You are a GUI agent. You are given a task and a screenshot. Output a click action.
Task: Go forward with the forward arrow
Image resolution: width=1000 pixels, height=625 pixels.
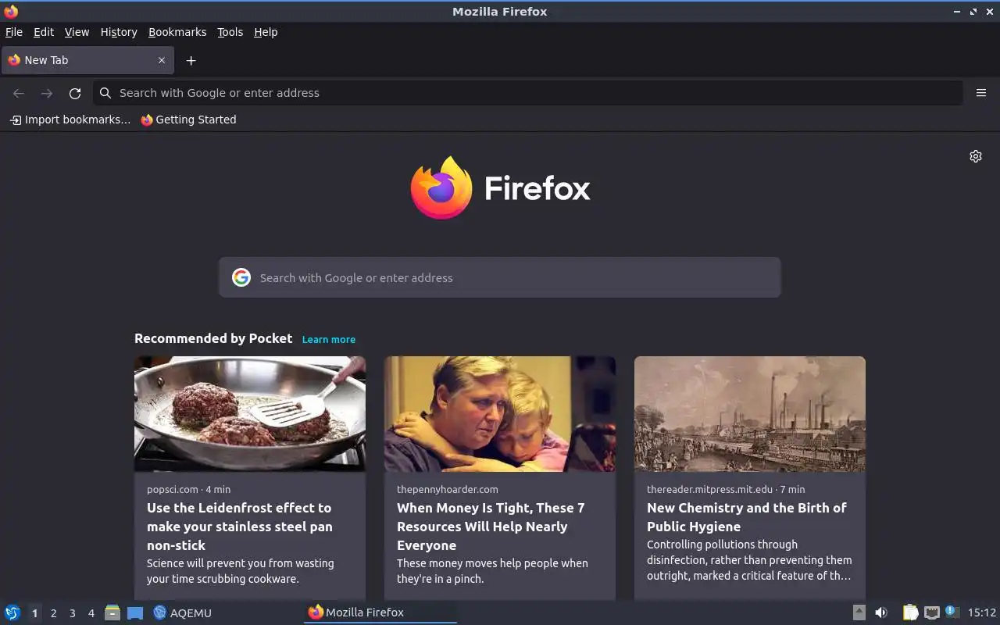47,93
